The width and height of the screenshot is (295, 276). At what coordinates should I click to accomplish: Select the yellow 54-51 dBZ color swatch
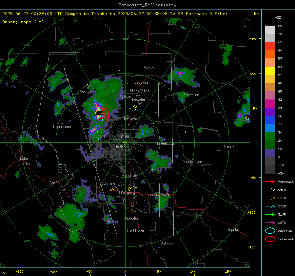point(270,71)
